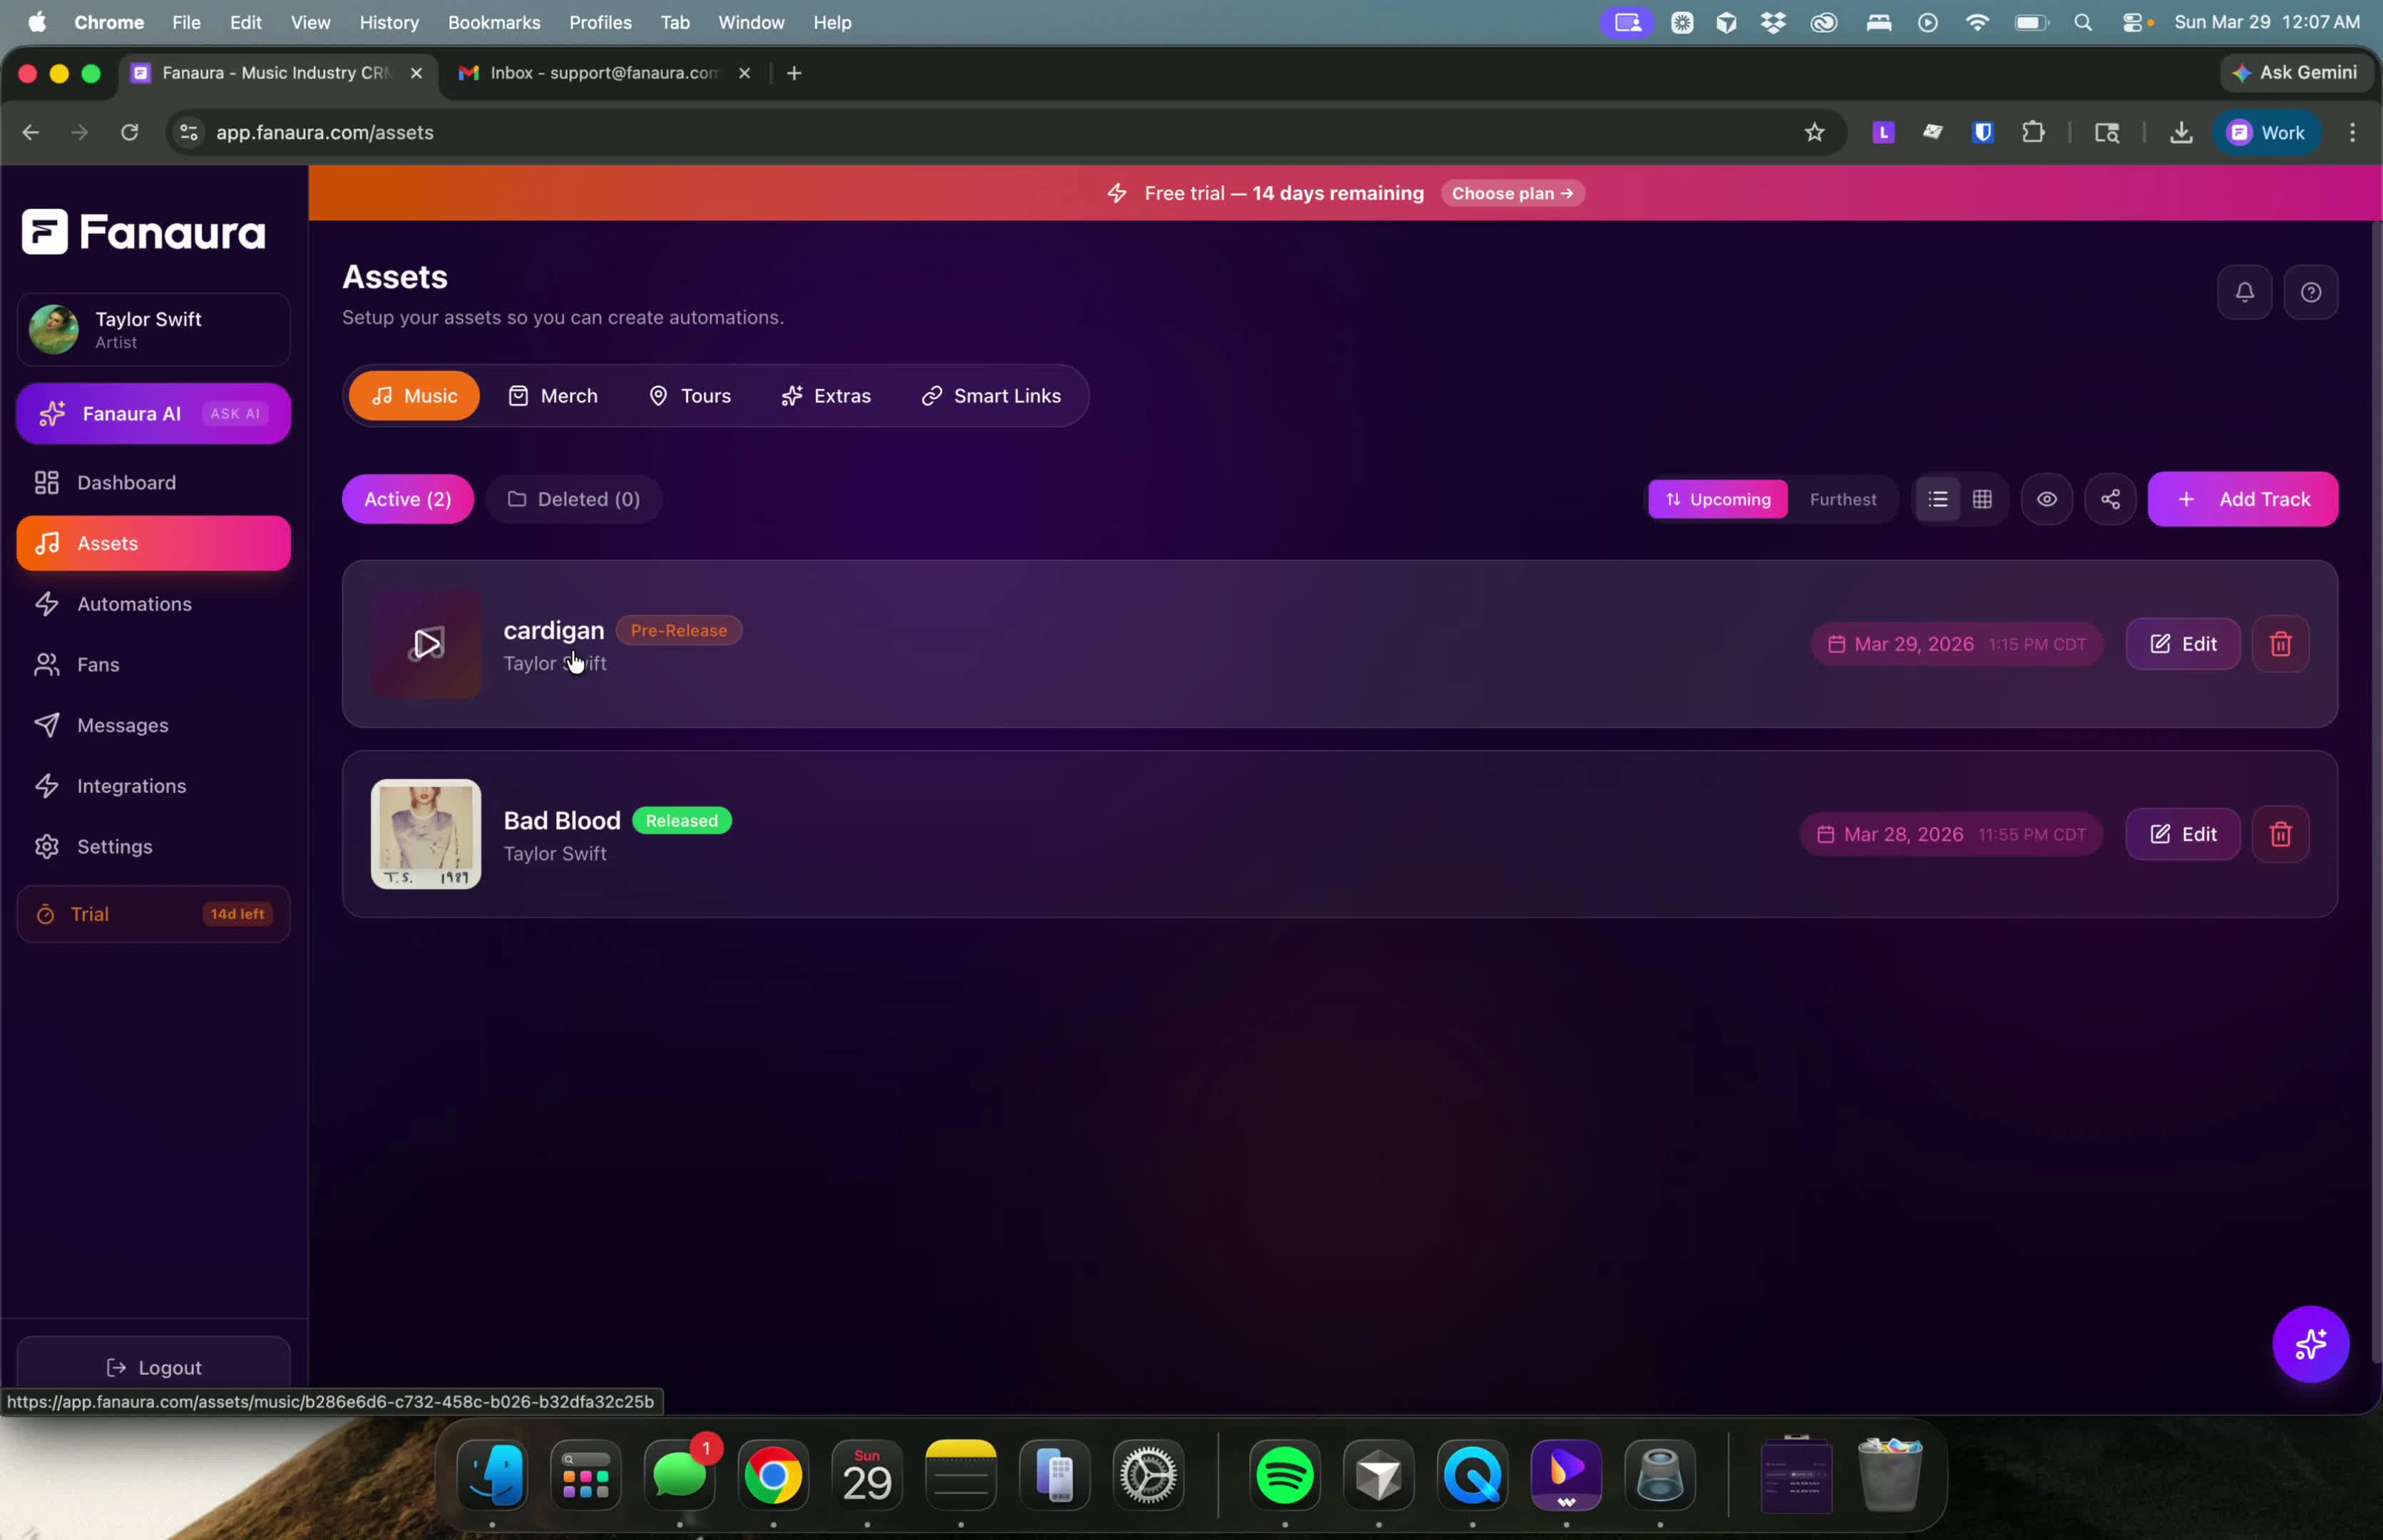Go to Integrations in sidebar
2383x1540 pixels.
tap(153, 786)
